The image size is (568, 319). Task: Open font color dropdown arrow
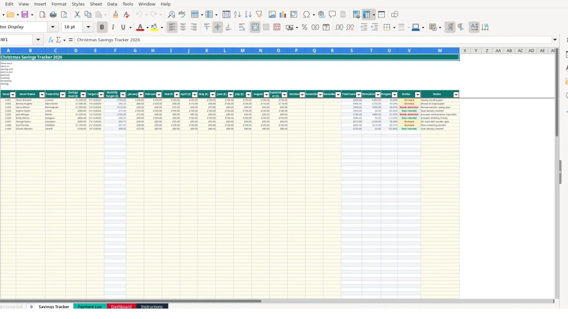coord(147,27)
